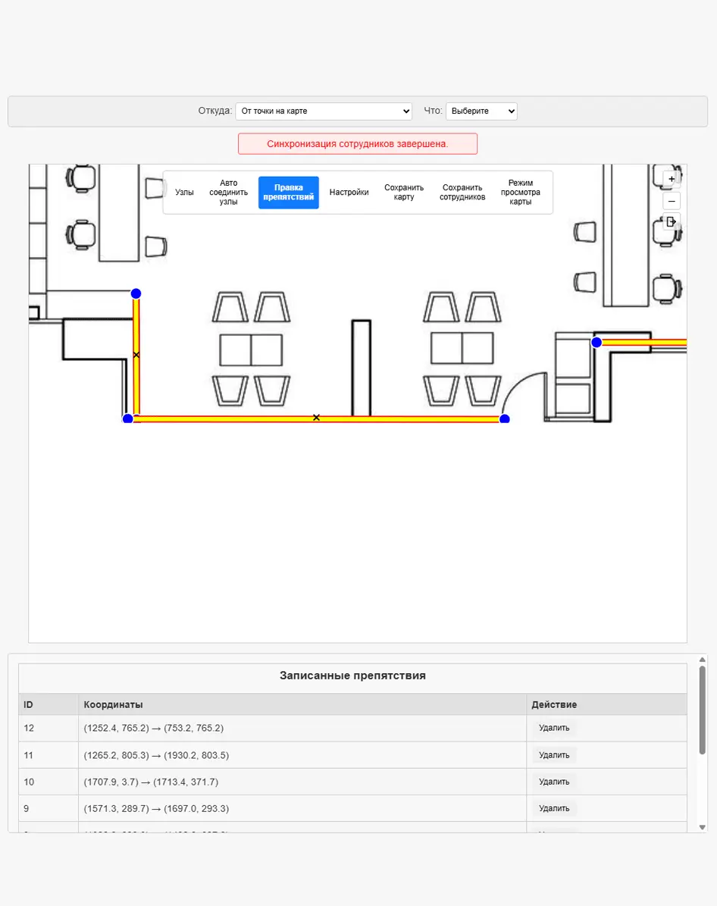Select the blue node at top of vertical obstacle
This screenshot has height=906, width=717.
coord(136,293)
